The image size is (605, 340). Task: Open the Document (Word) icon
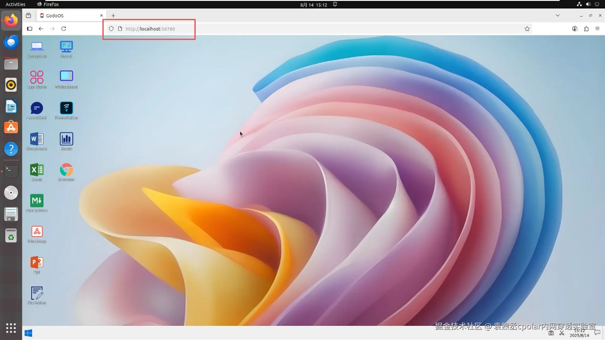click(37, 142)
